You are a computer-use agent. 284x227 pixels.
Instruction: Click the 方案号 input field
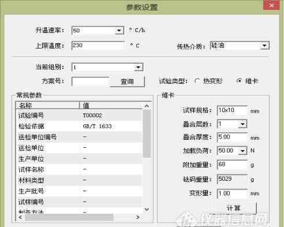click(90, 81)
